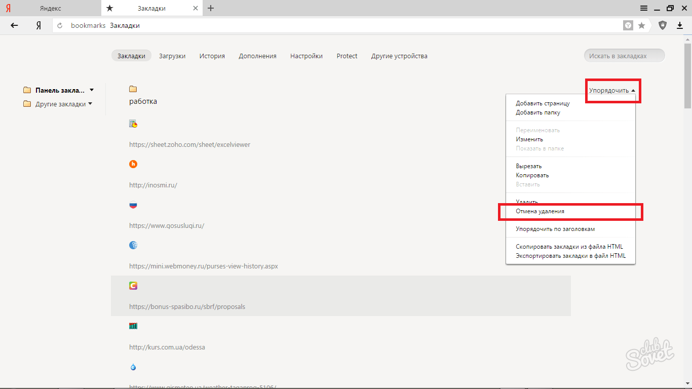Screen dimensions: 692x389
Task: Open the Protect shield icon
Action: [663, 25]
